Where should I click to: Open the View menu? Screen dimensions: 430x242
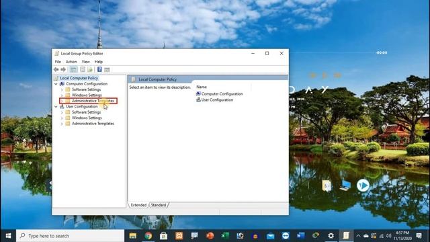[x=85, y=62]
